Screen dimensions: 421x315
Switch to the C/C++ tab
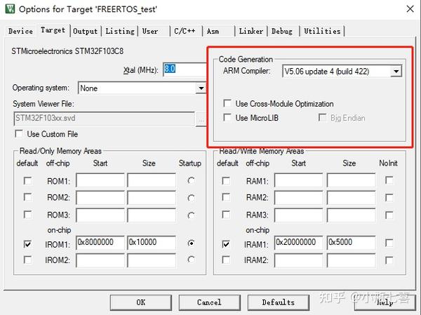(185, 31)
